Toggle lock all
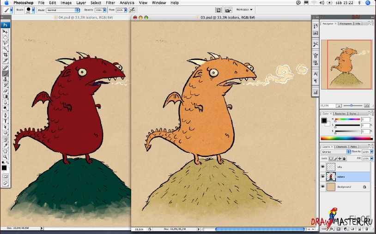 (x=344, y=159)
